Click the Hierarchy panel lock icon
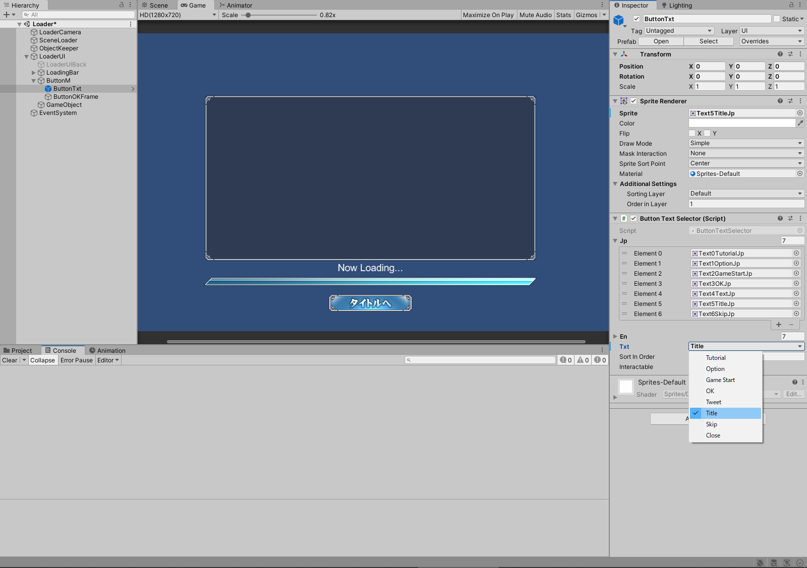 coord(121,5)
